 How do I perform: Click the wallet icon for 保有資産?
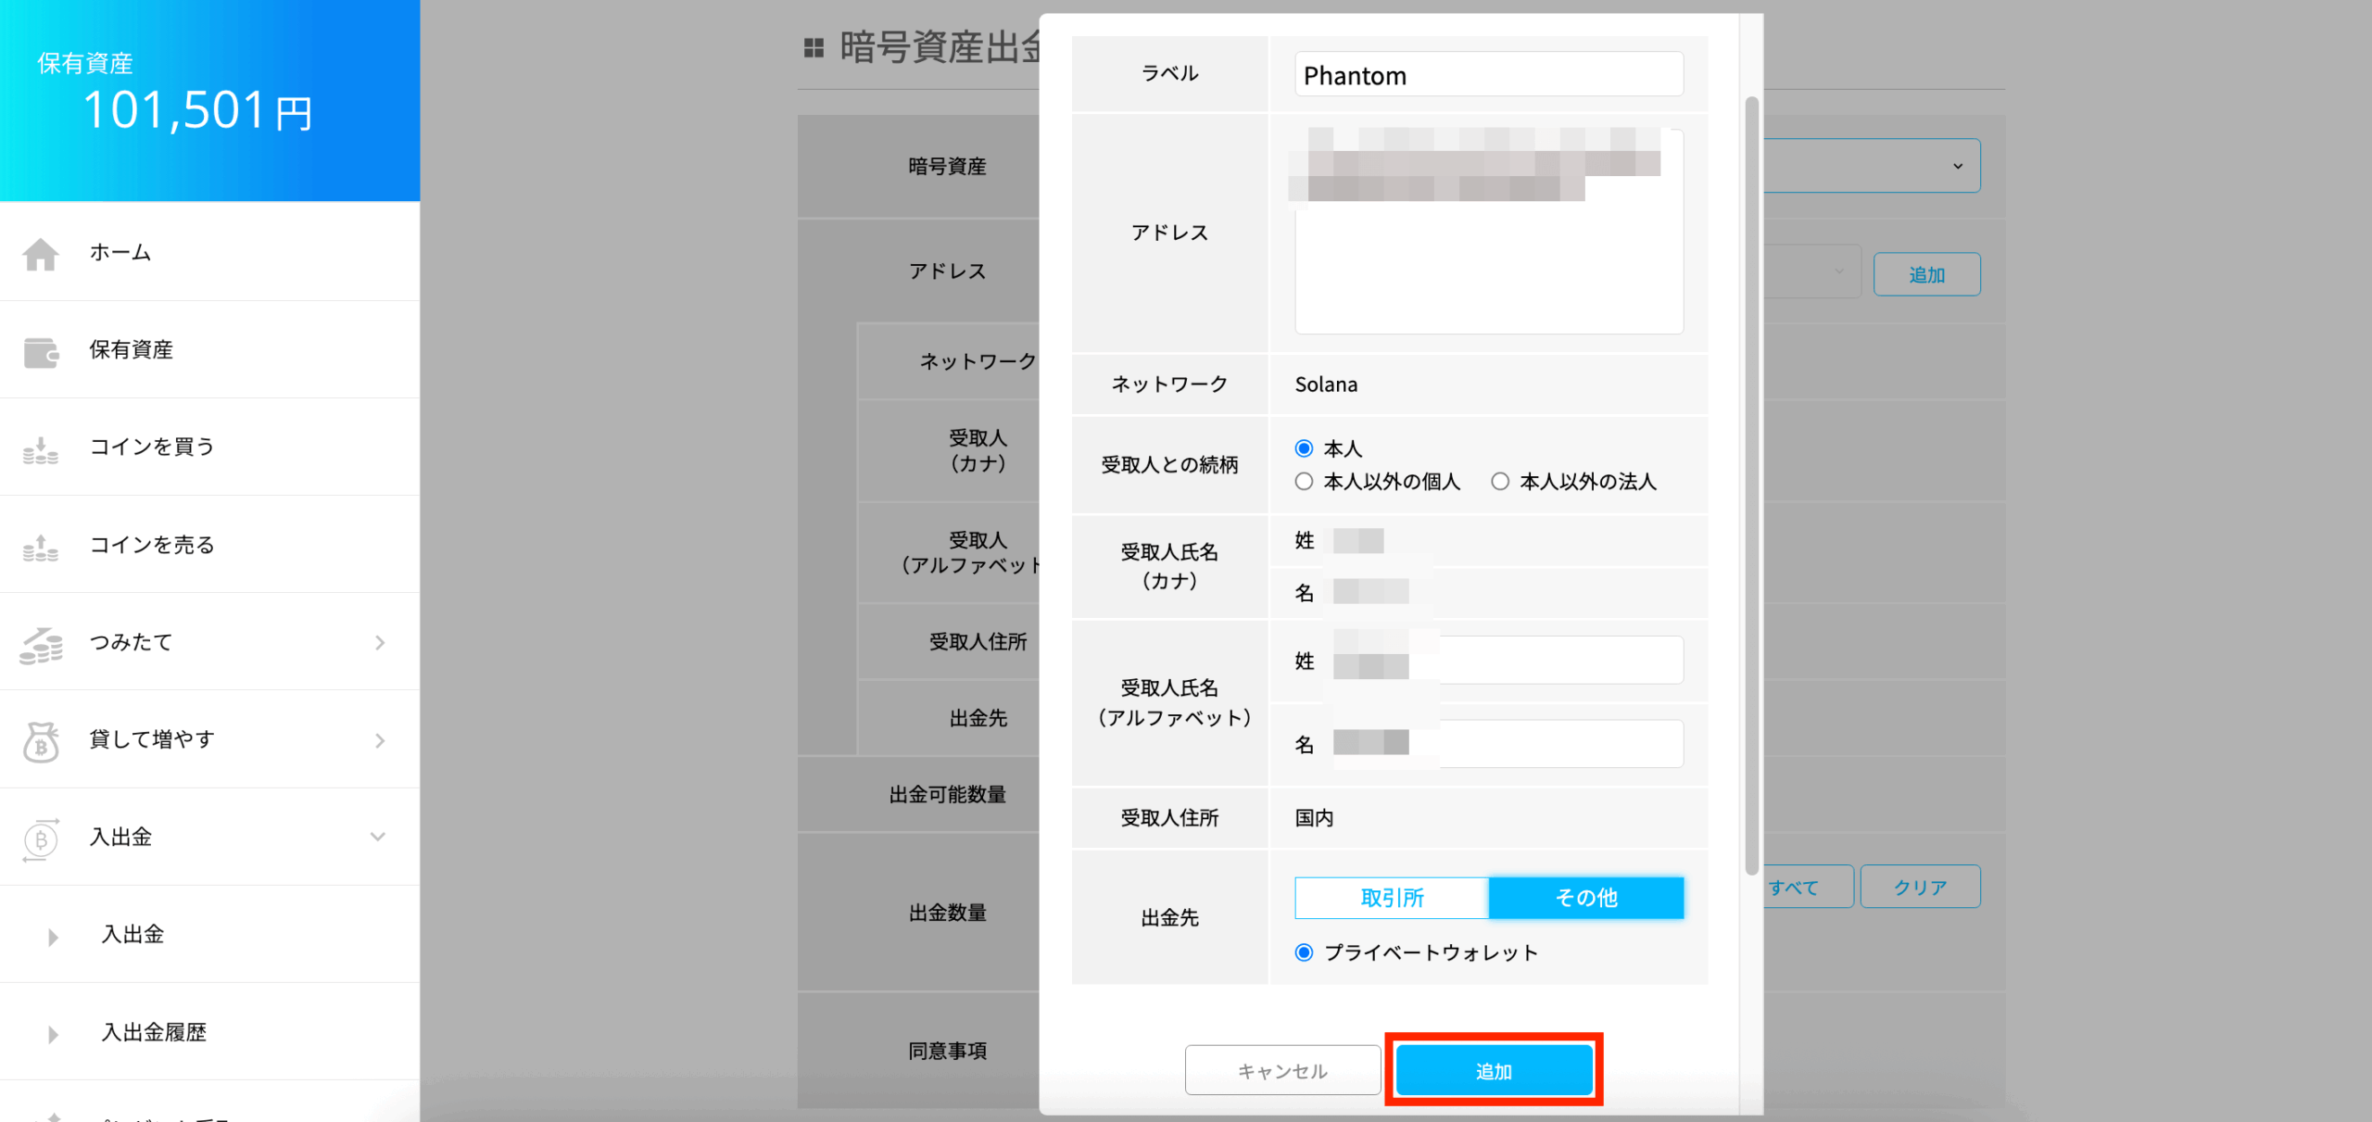(41, 351)
